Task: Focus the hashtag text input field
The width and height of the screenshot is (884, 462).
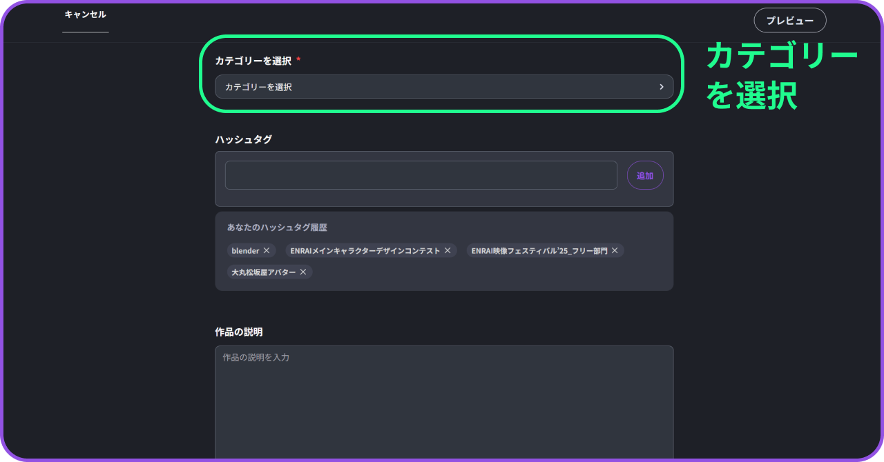Action: [421, 176]
